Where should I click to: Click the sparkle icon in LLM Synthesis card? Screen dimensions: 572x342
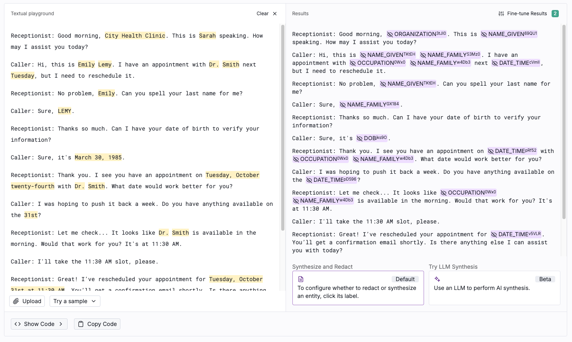click(437, 279)
